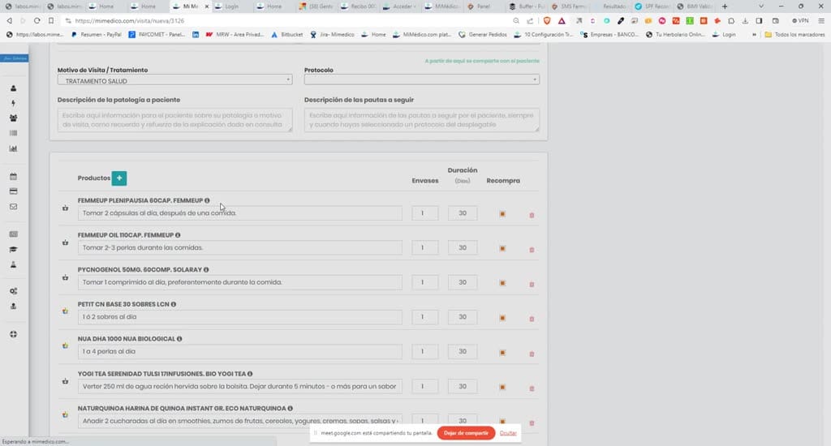The image size is (831, 446).
Task: Toggle Recompra for FEMMEUP OIL
Action: click(502, 248)
